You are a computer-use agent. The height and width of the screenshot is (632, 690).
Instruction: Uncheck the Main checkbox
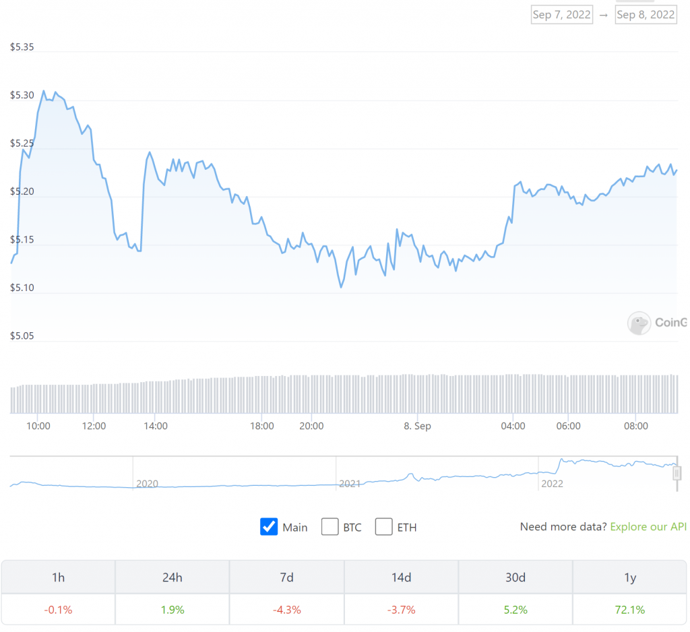coord(269,526)
